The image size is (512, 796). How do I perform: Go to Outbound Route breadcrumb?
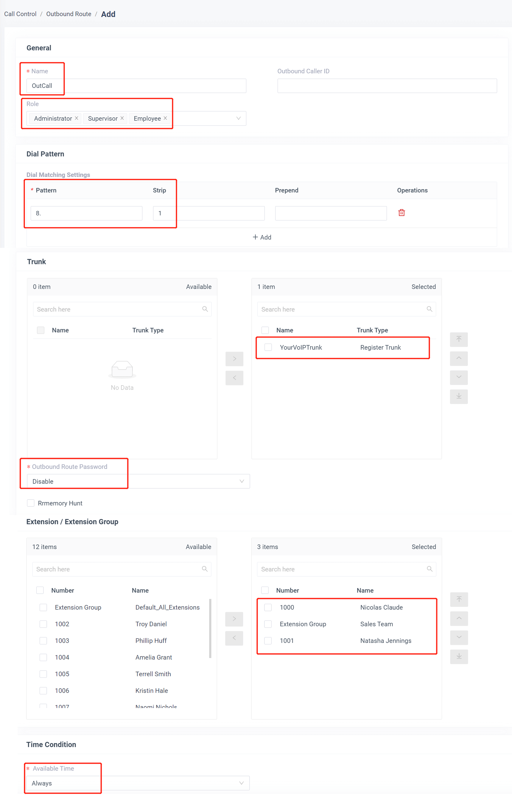[x=69, y=14]
